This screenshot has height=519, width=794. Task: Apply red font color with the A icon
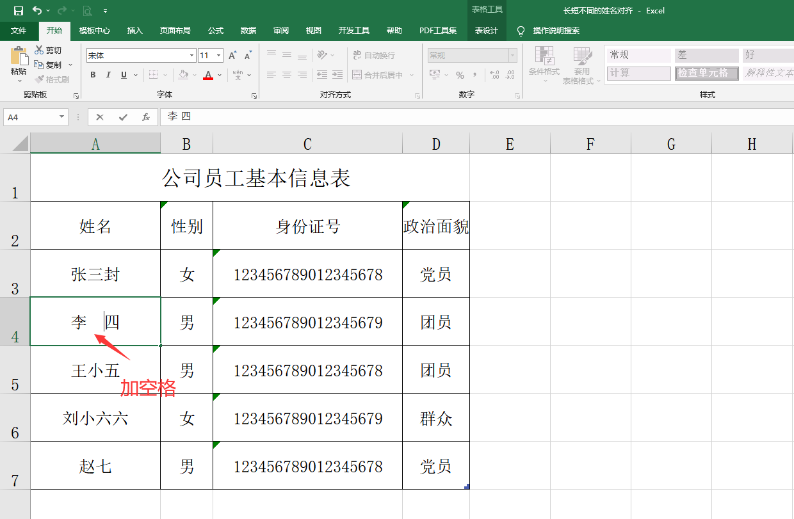(x=207, y=75)
